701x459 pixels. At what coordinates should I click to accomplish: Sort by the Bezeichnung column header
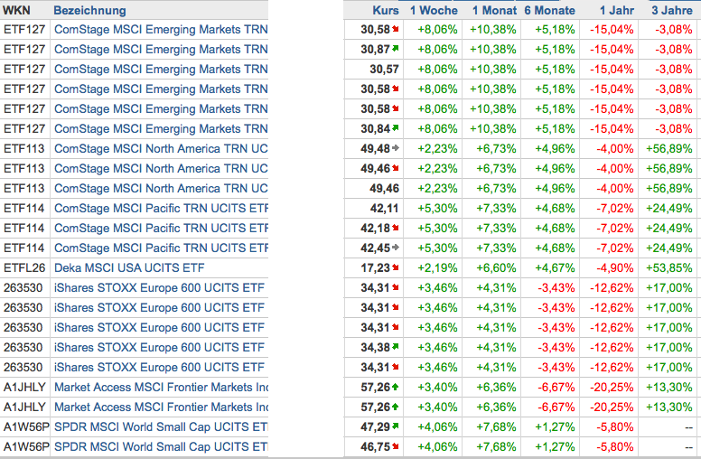pos(89,10)
